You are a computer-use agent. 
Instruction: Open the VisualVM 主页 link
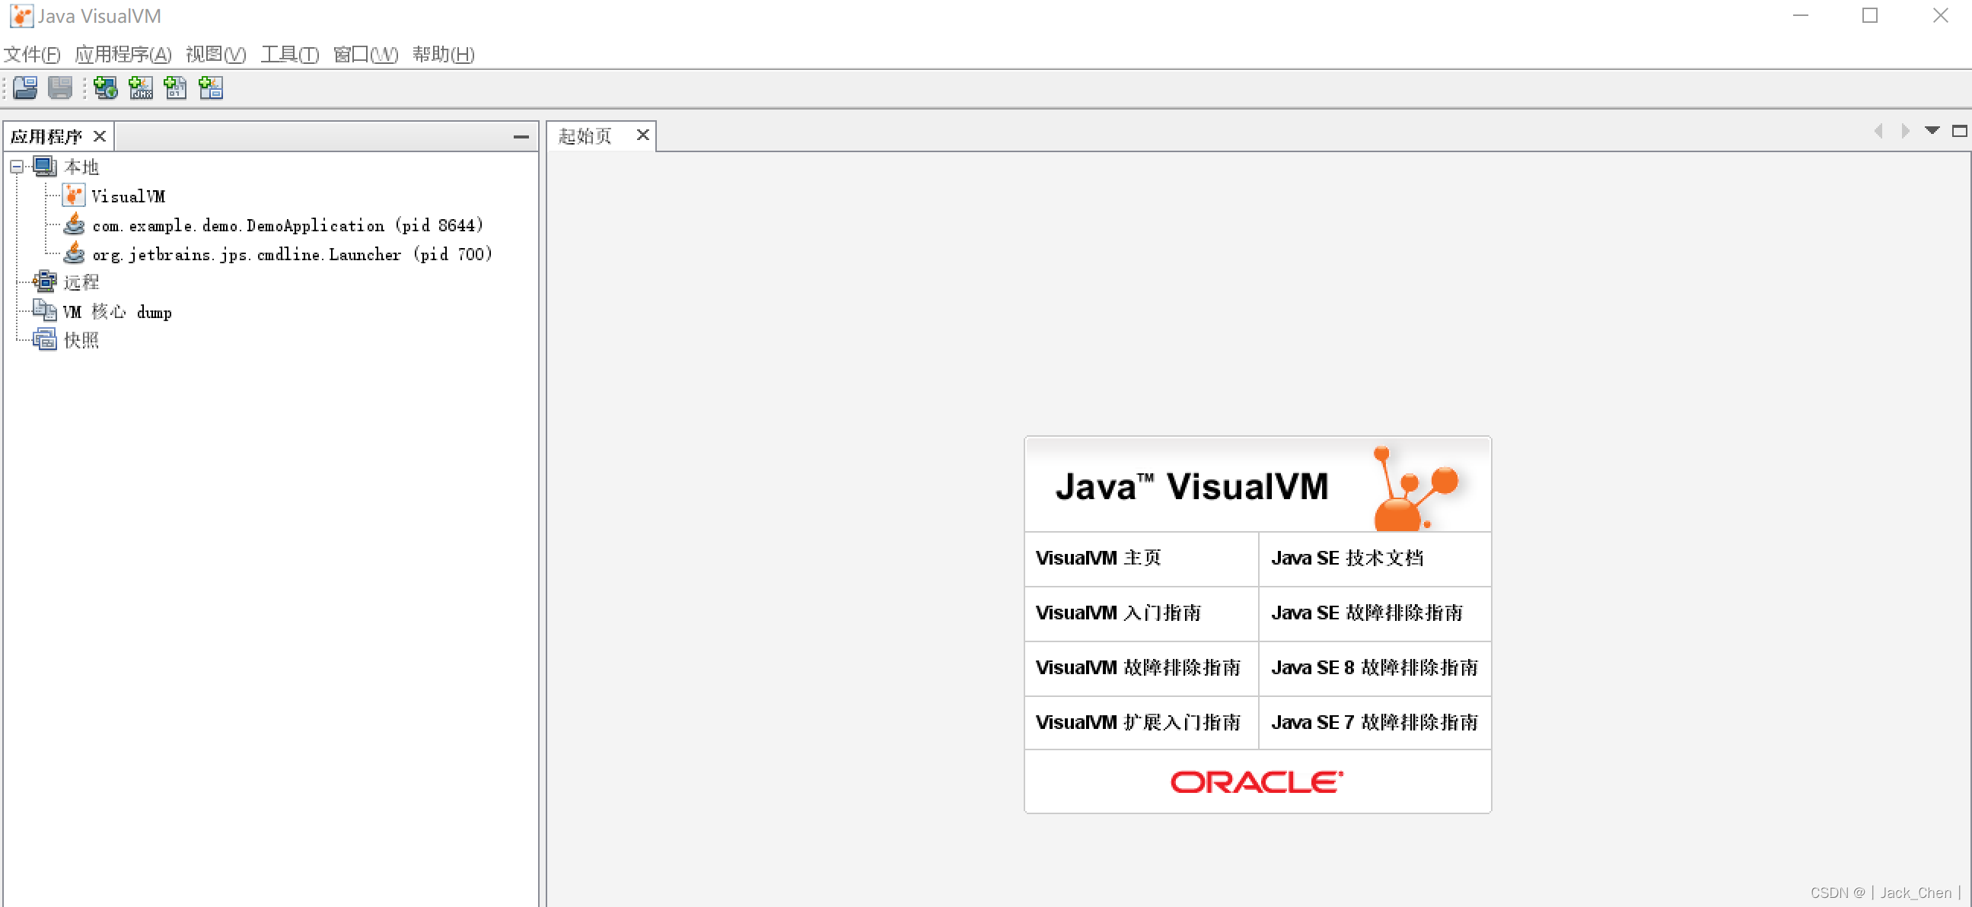pyautogui.click(x=1098, y=558)
